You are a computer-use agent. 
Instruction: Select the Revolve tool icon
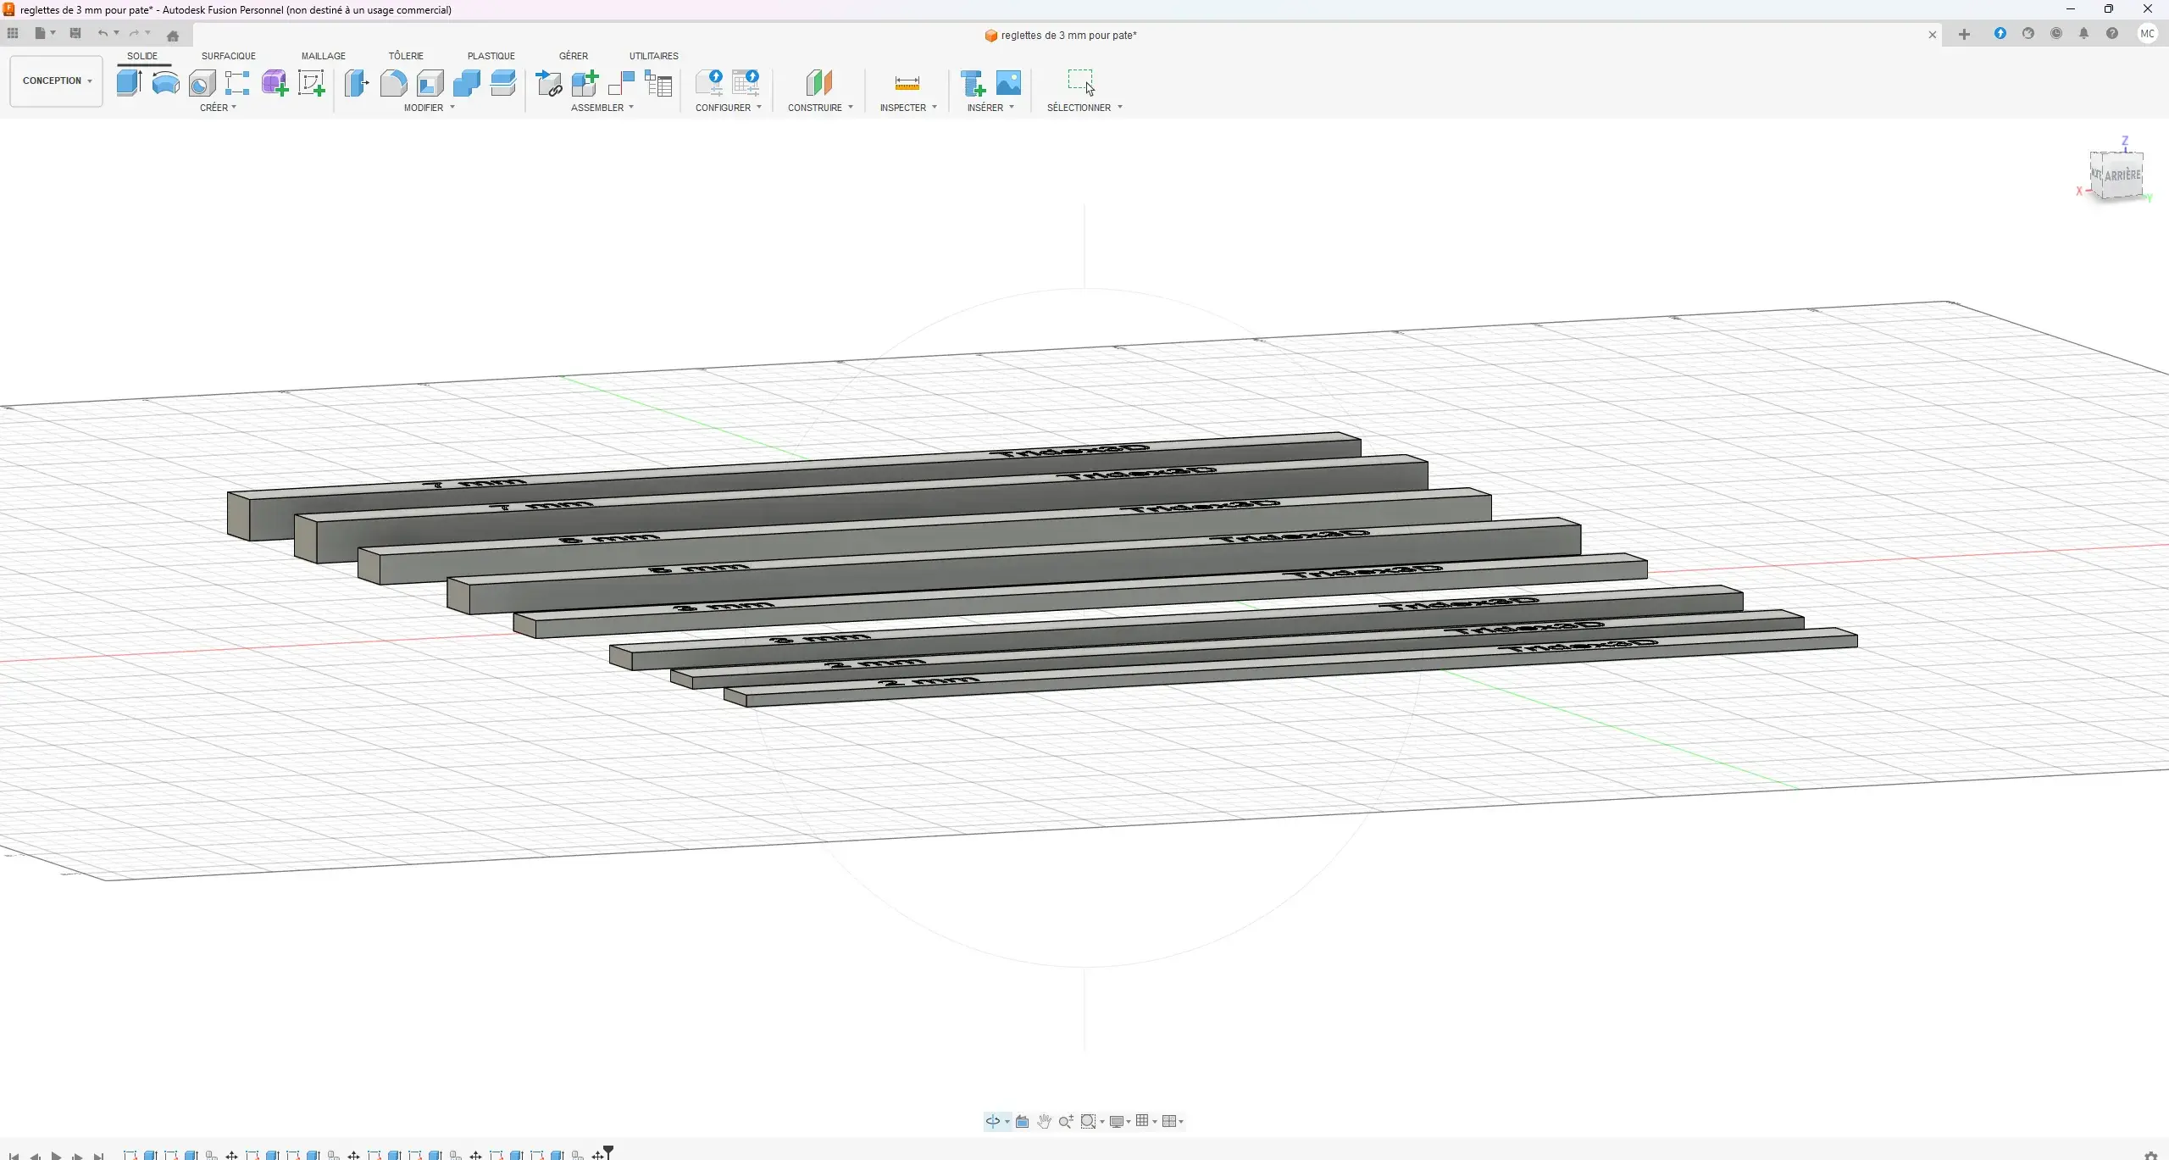tap(165, 83)
